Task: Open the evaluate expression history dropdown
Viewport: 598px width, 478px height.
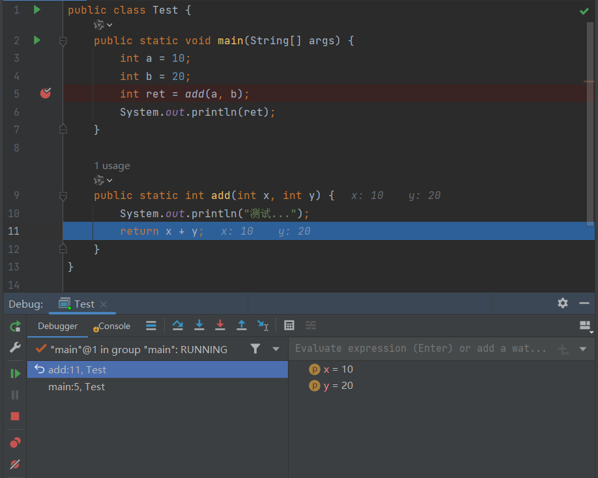Action: click(x=583, y=349)
